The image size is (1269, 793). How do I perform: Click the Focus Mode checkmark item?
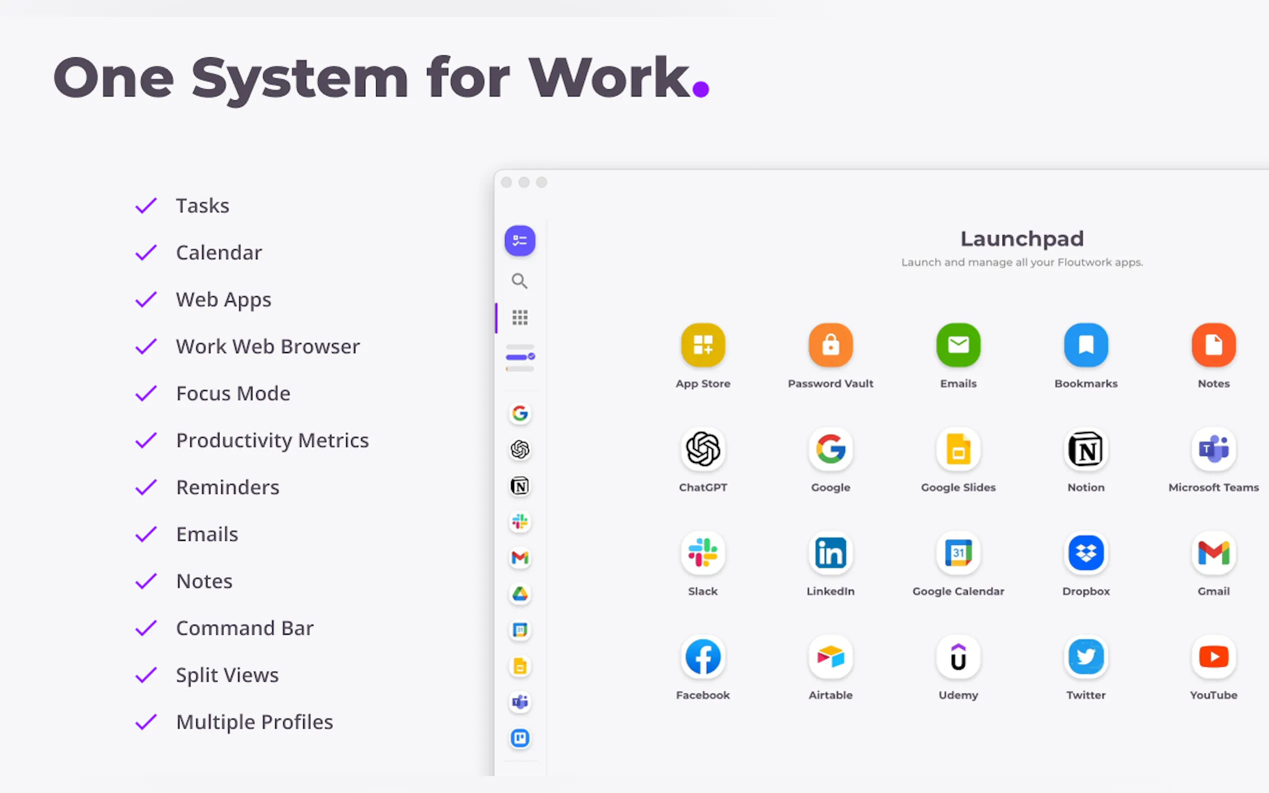pos(146,394)
